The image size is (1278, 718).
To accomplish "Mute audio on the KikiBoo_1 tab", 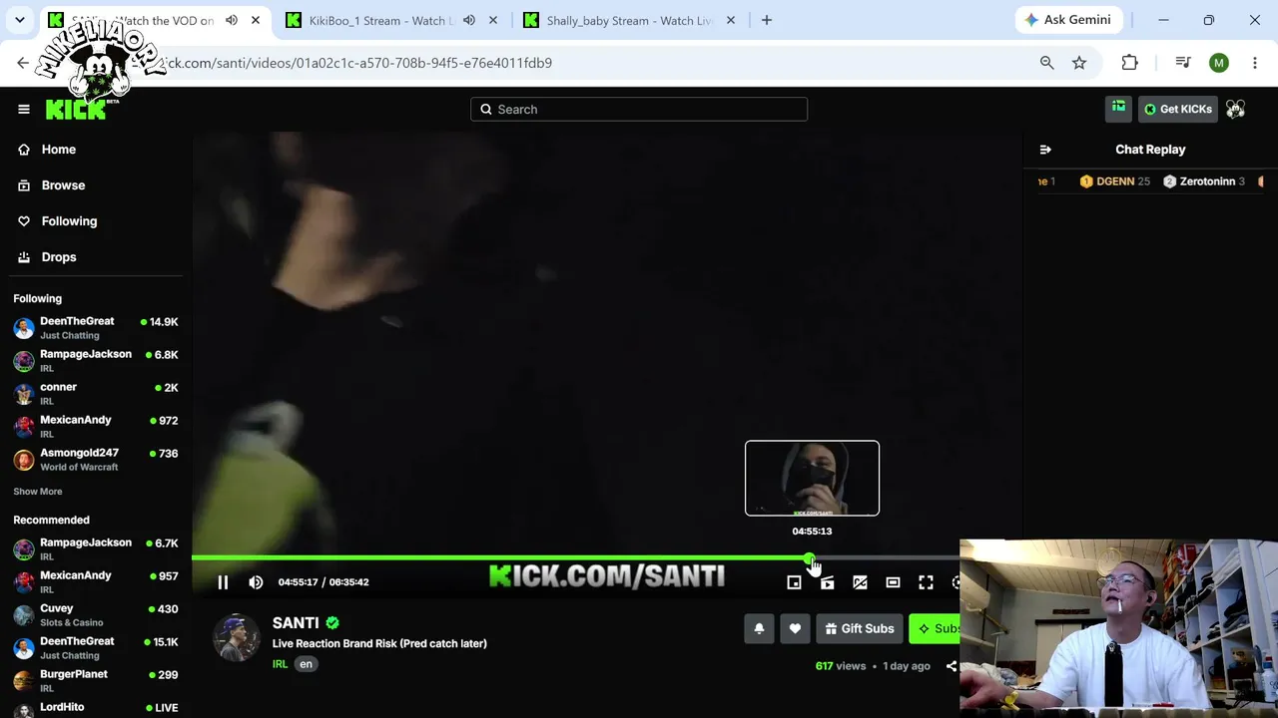I will coord(468,20).
